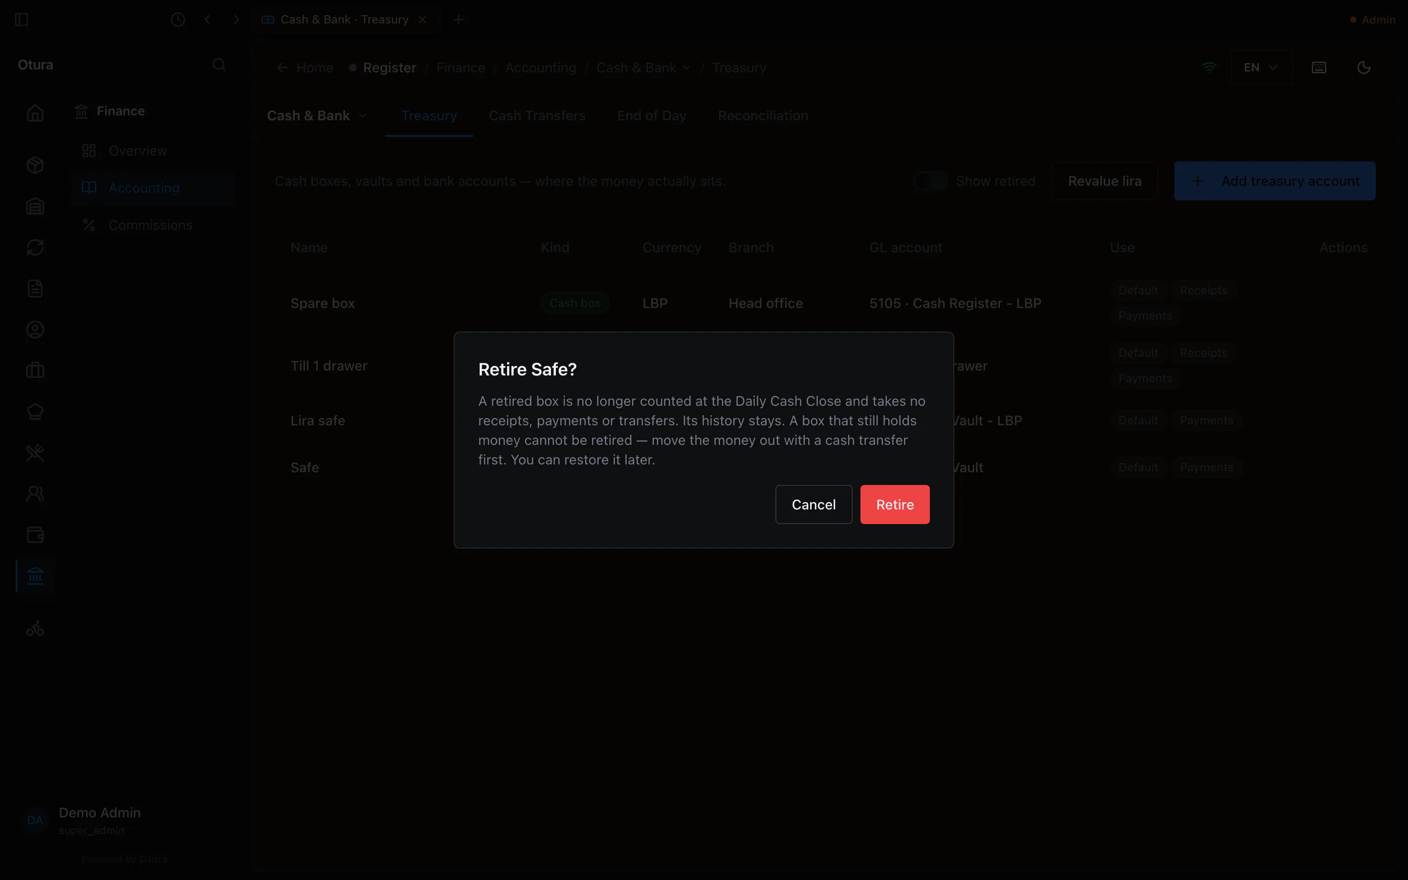This screenshot has height=880, width=1408.
Task: Go back with the left arrow
Action: [208, 20]
